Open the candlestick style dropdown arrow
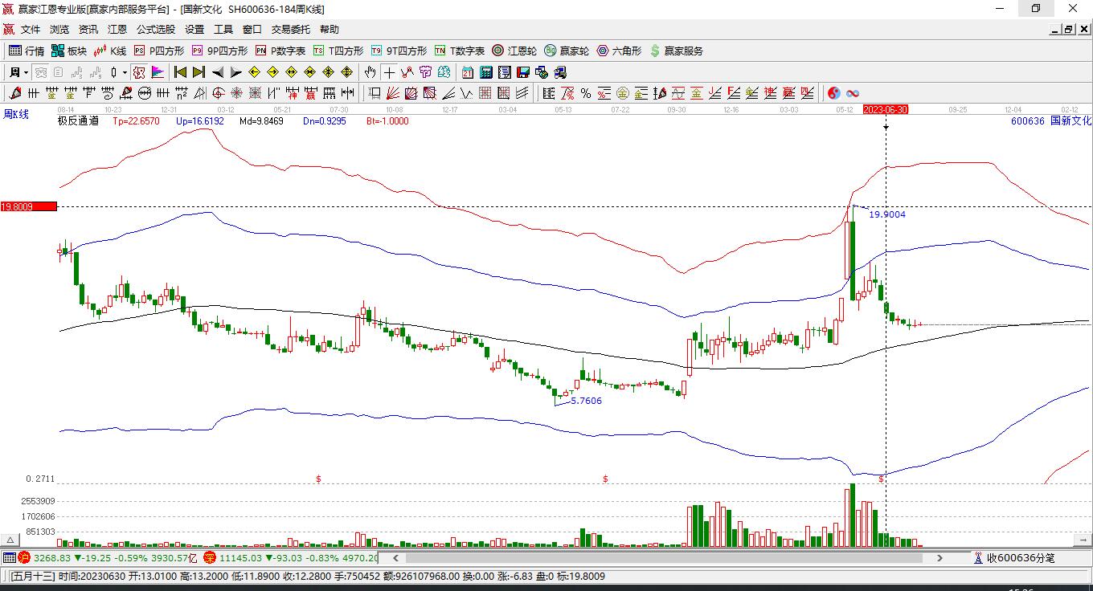 [x=125, y=72]
